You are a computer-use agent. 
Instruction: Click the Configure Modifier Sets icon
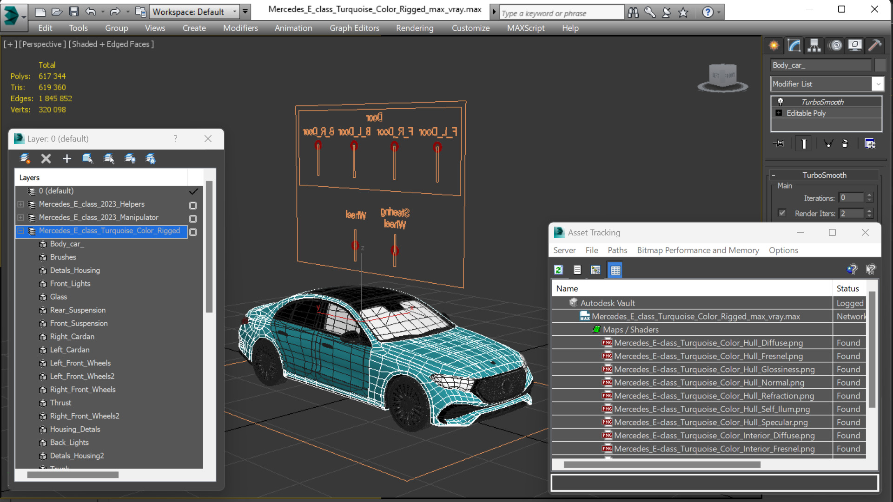click(x=870, y=143)
